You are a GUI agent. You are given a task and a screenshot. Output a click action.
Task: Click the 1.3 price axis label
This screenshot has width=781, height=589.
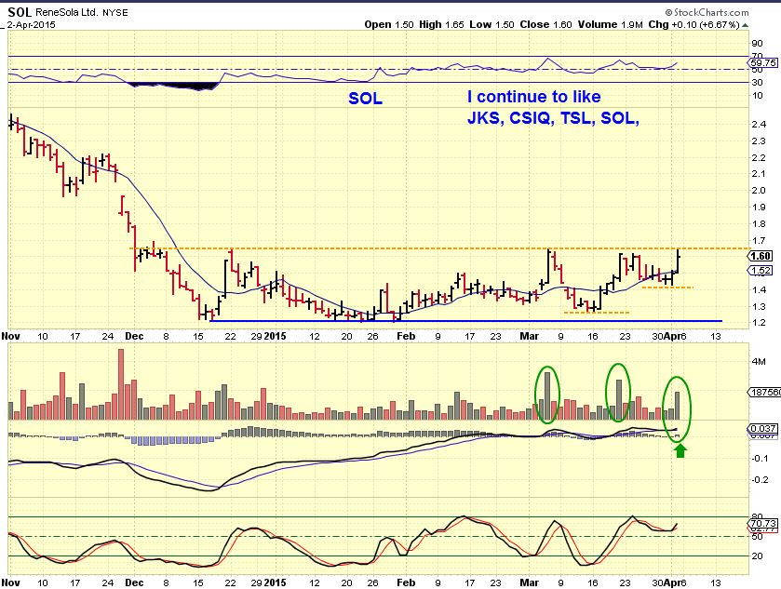click(759, 307)
